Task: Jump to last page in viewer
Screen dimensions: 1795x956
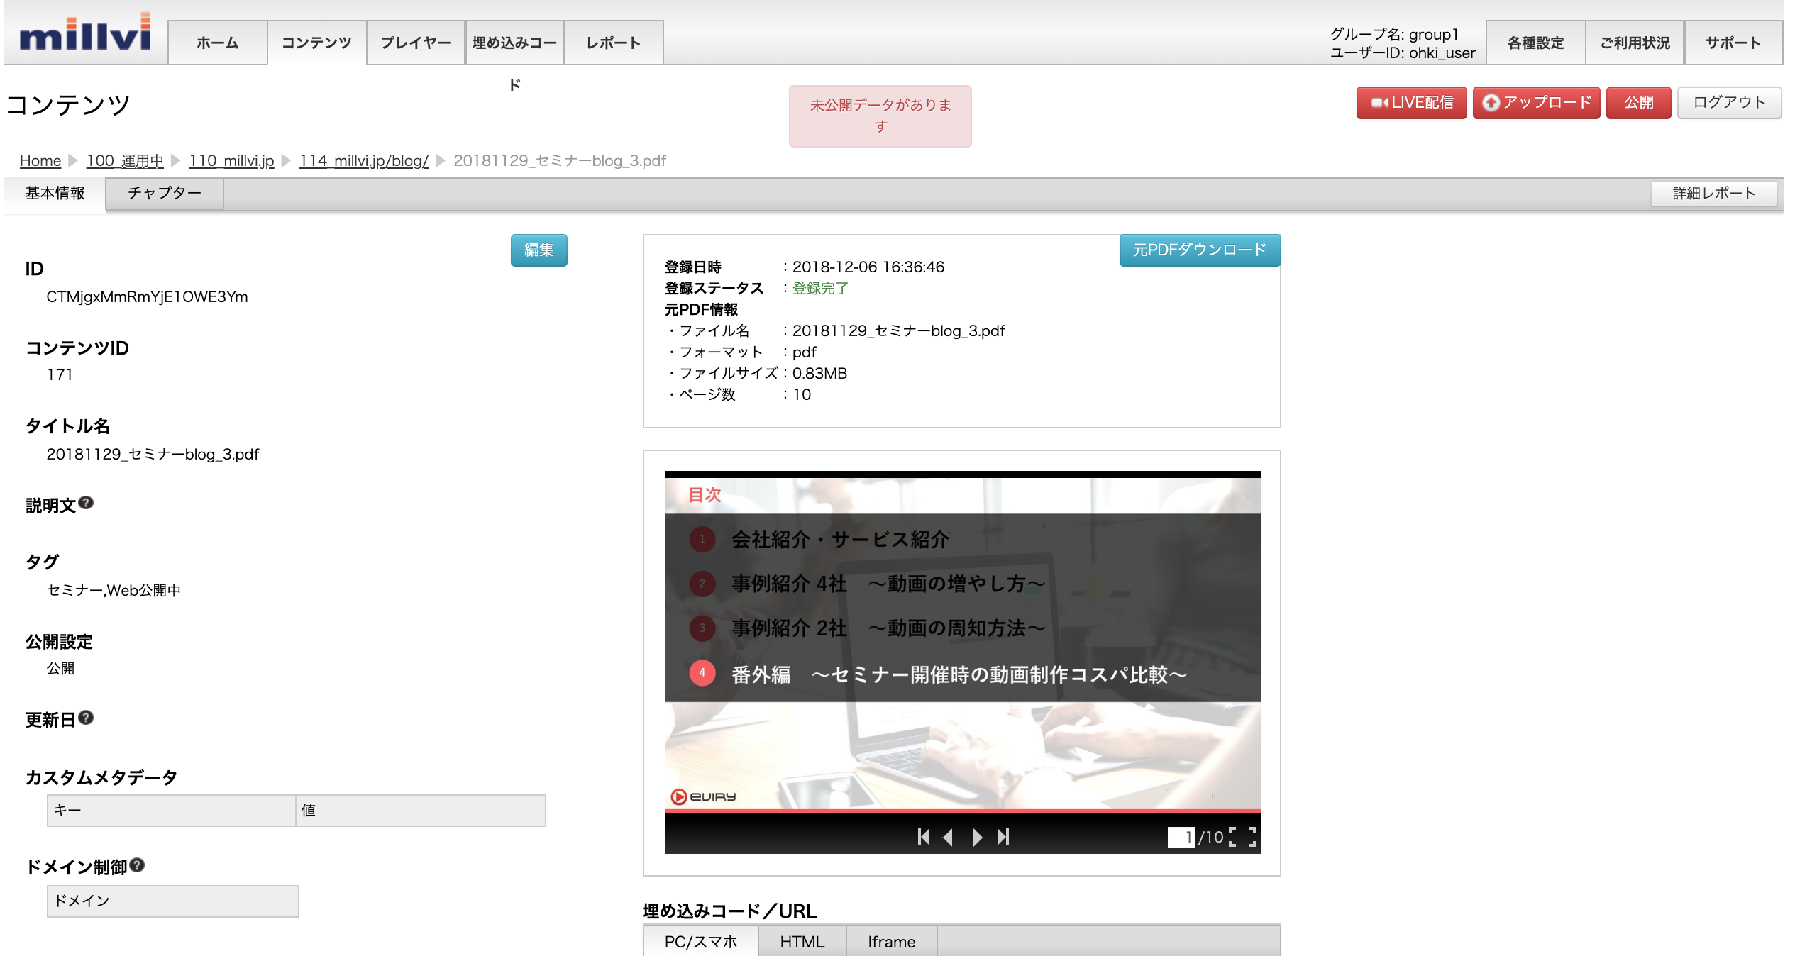Action: point(1003,837)
